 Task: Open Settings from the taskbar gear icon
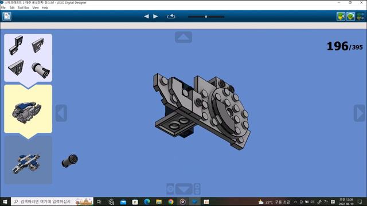pos(111,201)
